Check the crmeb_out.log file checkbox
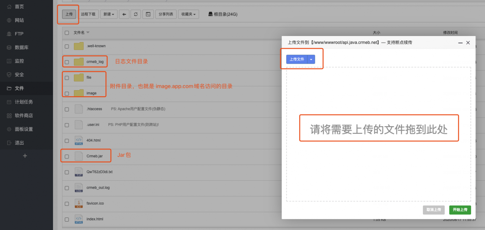 [x=67, y=188]
